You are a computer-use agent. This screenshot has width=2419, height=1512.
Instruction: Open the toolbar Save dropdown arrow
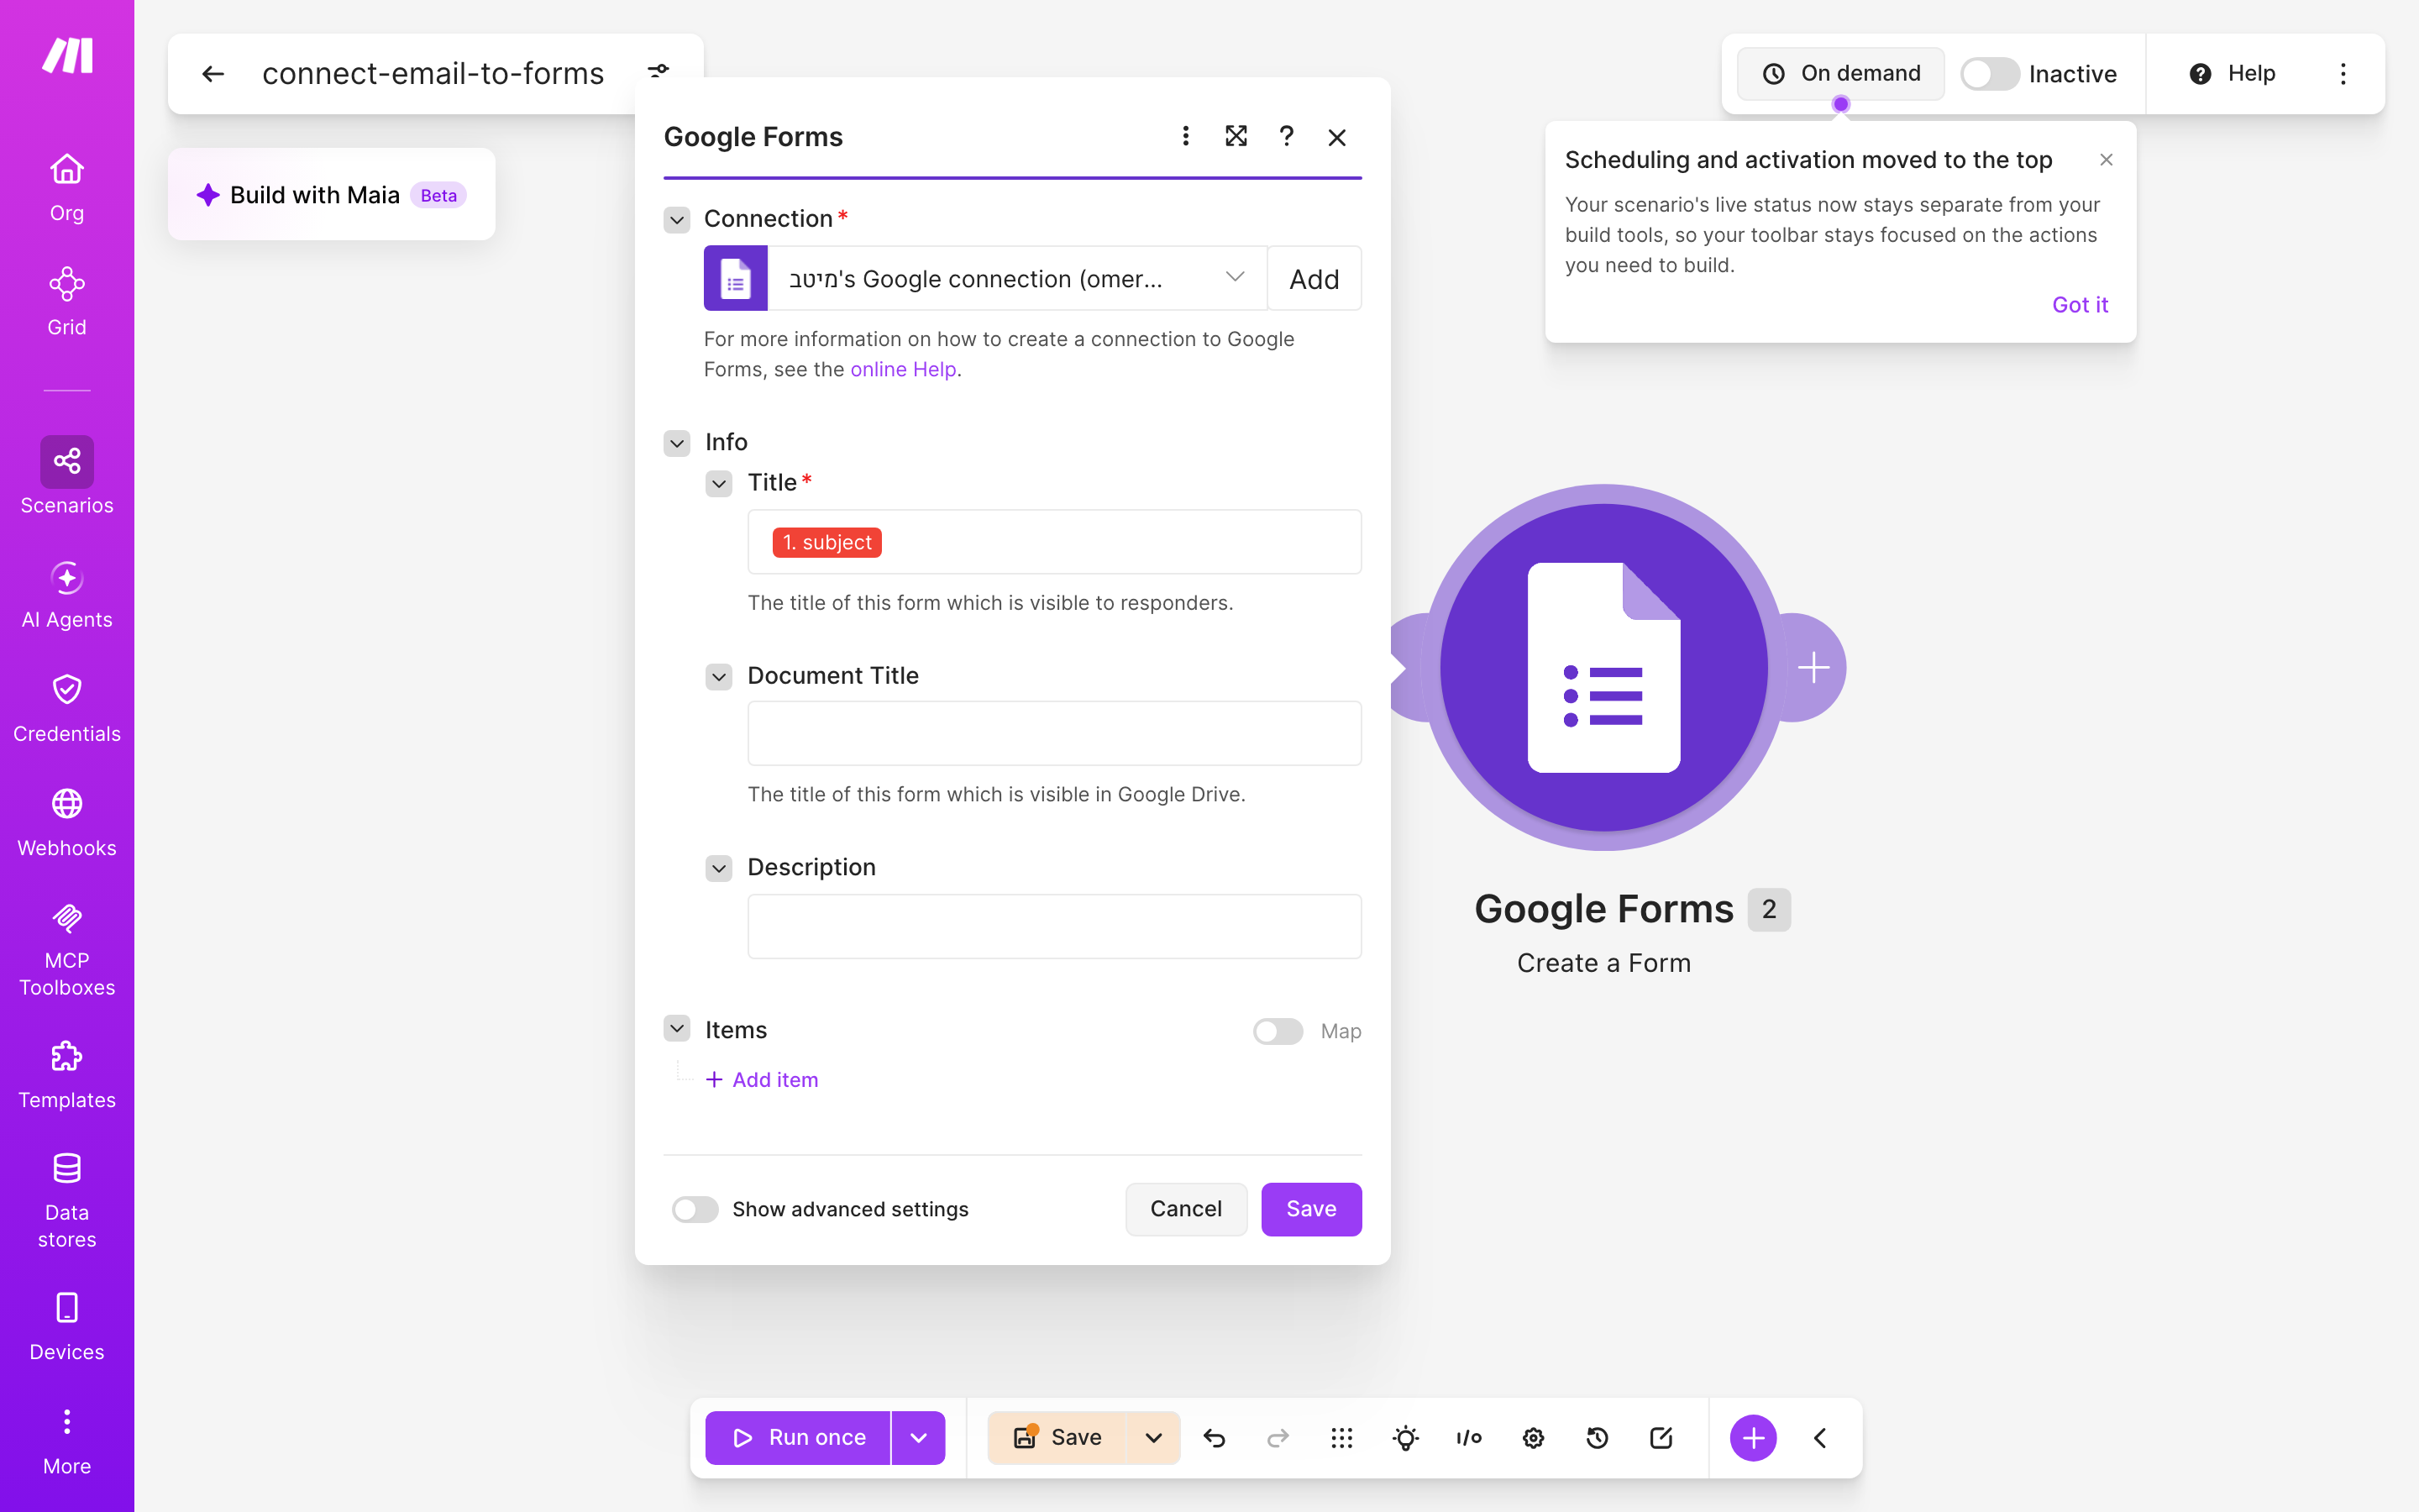(x=1153, y=1438)
